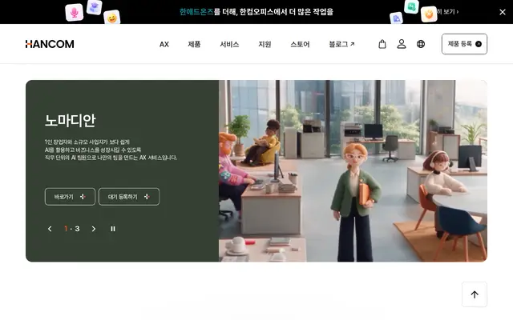The image size is (513, 320).
Task: Click the orange icon in banner
Action: (429, 14)
